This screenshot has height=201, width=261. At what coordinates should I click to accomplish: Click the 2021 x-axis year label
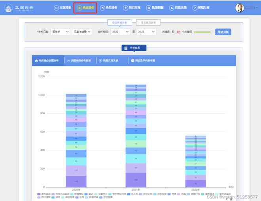pos(136,190)
